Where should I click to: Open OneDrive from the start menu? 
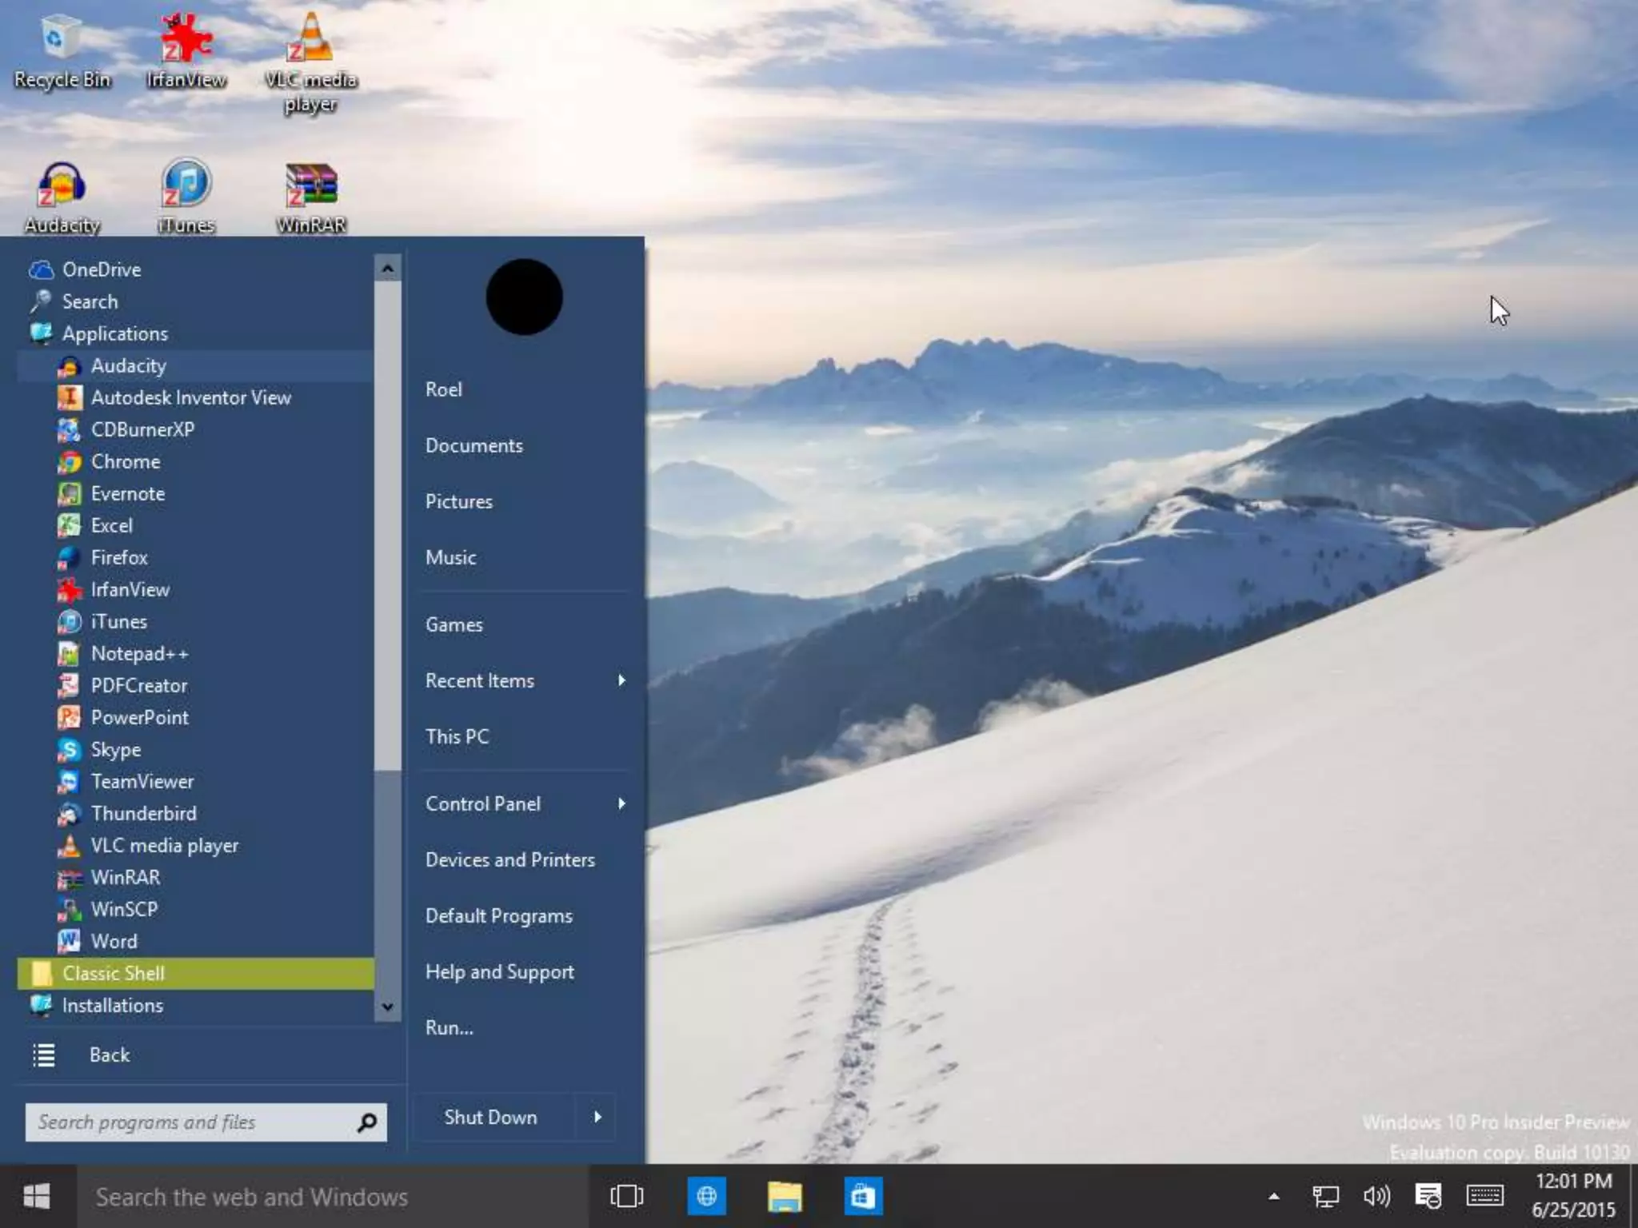coord(195,269)
